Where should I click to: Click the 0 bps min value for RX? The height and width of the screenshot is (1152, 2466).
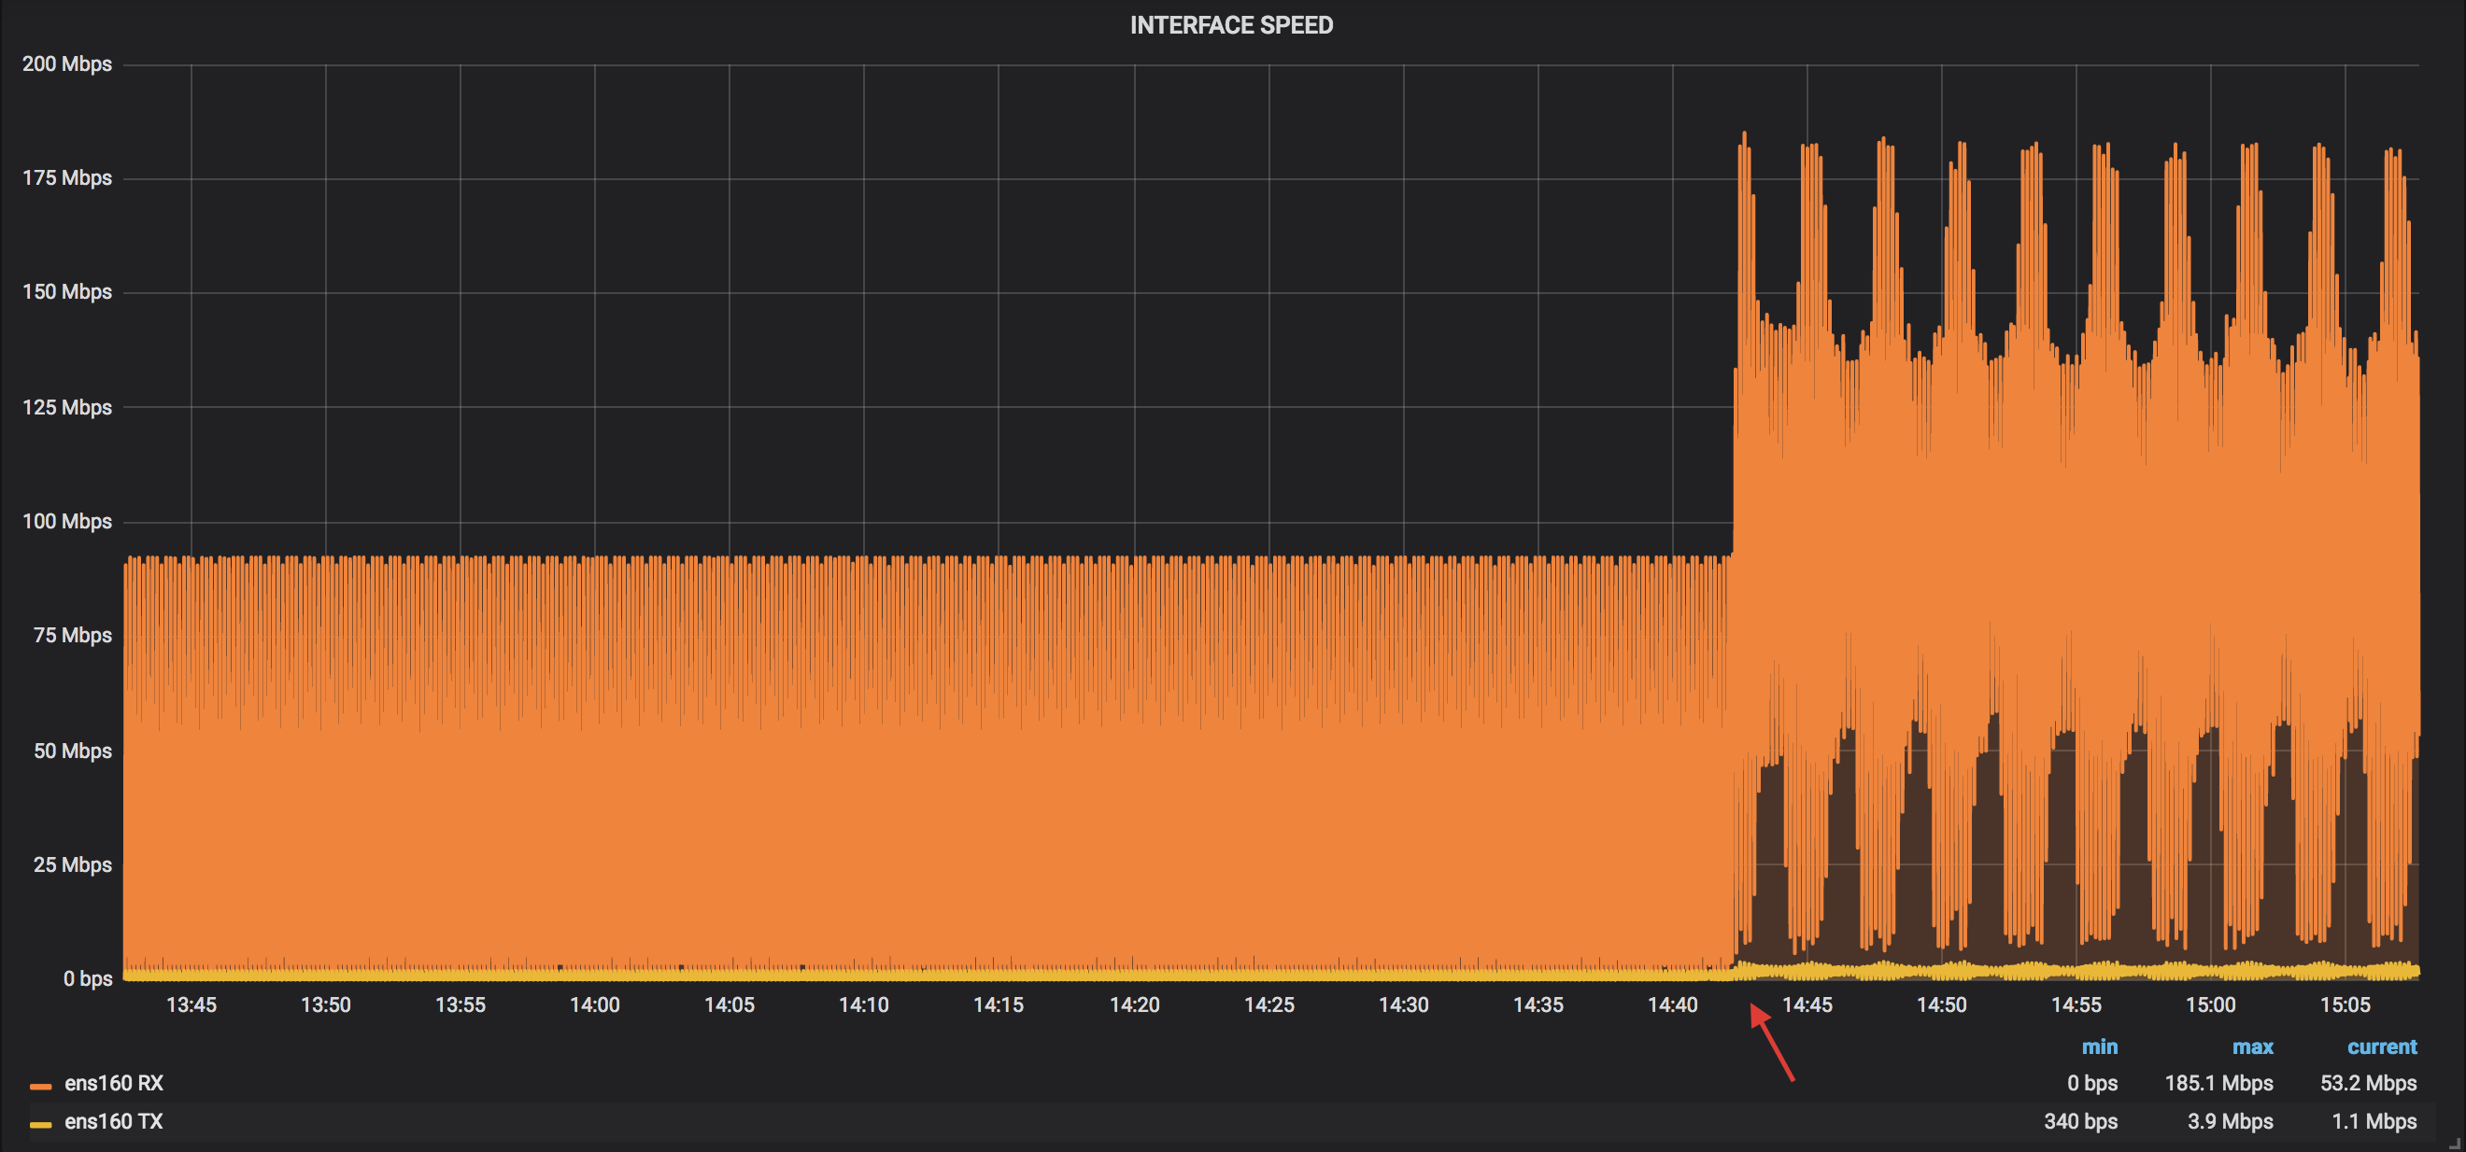click(2091, 1083)
